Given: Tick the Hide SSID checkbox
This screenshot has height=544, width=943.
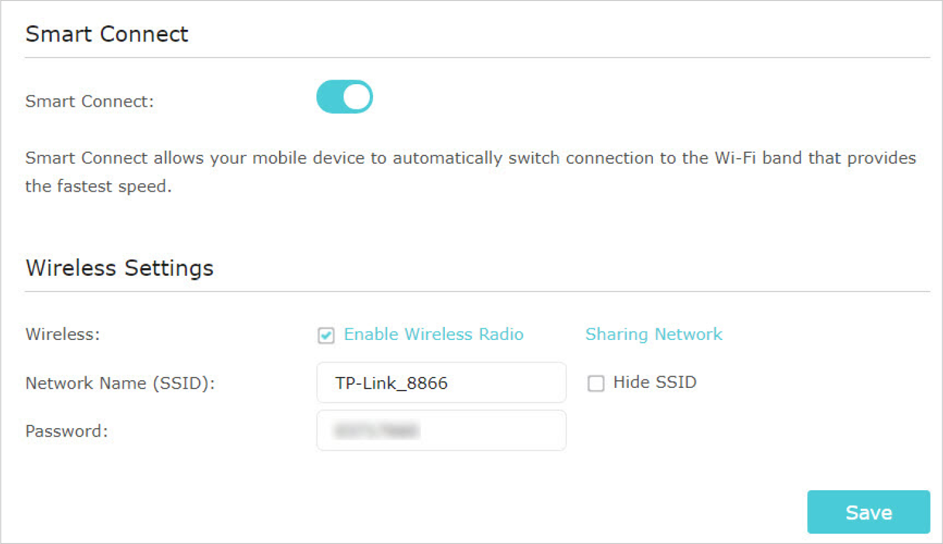Looking at the screenshot, I should [x=595, y=383].
